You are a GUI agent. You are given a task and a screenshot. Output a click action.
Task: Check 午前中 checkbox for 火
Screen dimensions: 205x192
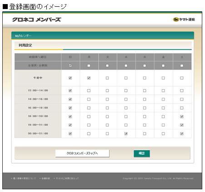[107, 78]
